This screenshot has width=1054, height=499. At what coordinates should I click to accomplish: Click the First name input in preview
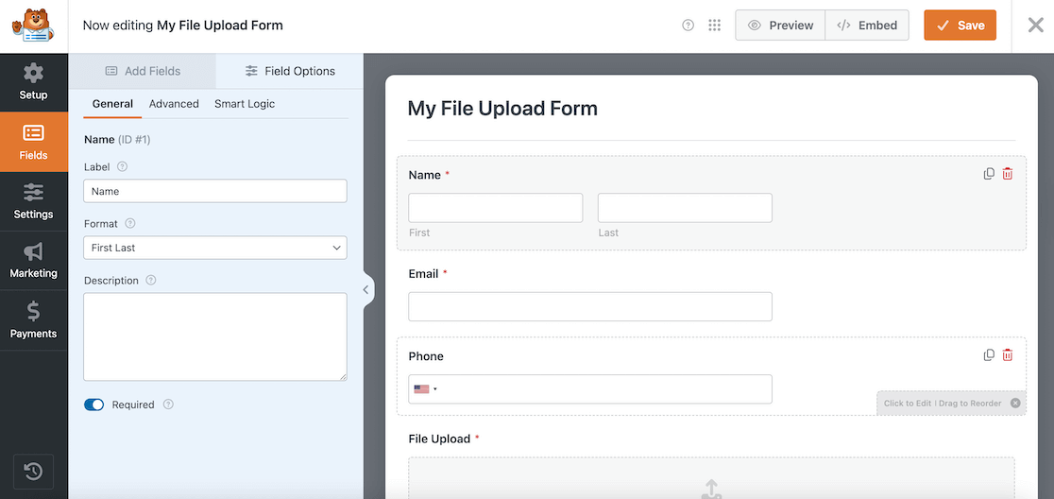[x=496, y=208]
